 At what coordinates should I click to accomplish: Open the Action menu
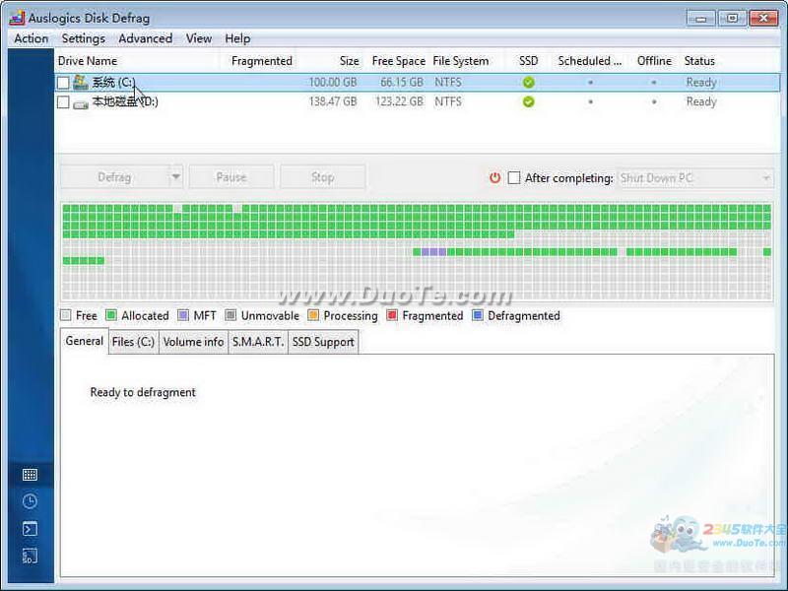(x=32, y=38)
